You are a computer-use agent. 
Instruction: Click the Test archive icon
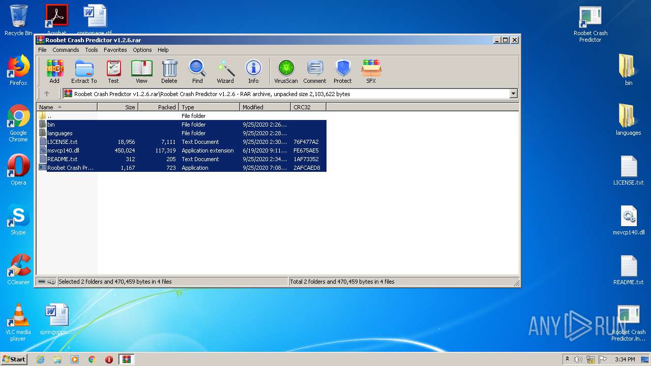pyautogui.click(x=113, y=71)
